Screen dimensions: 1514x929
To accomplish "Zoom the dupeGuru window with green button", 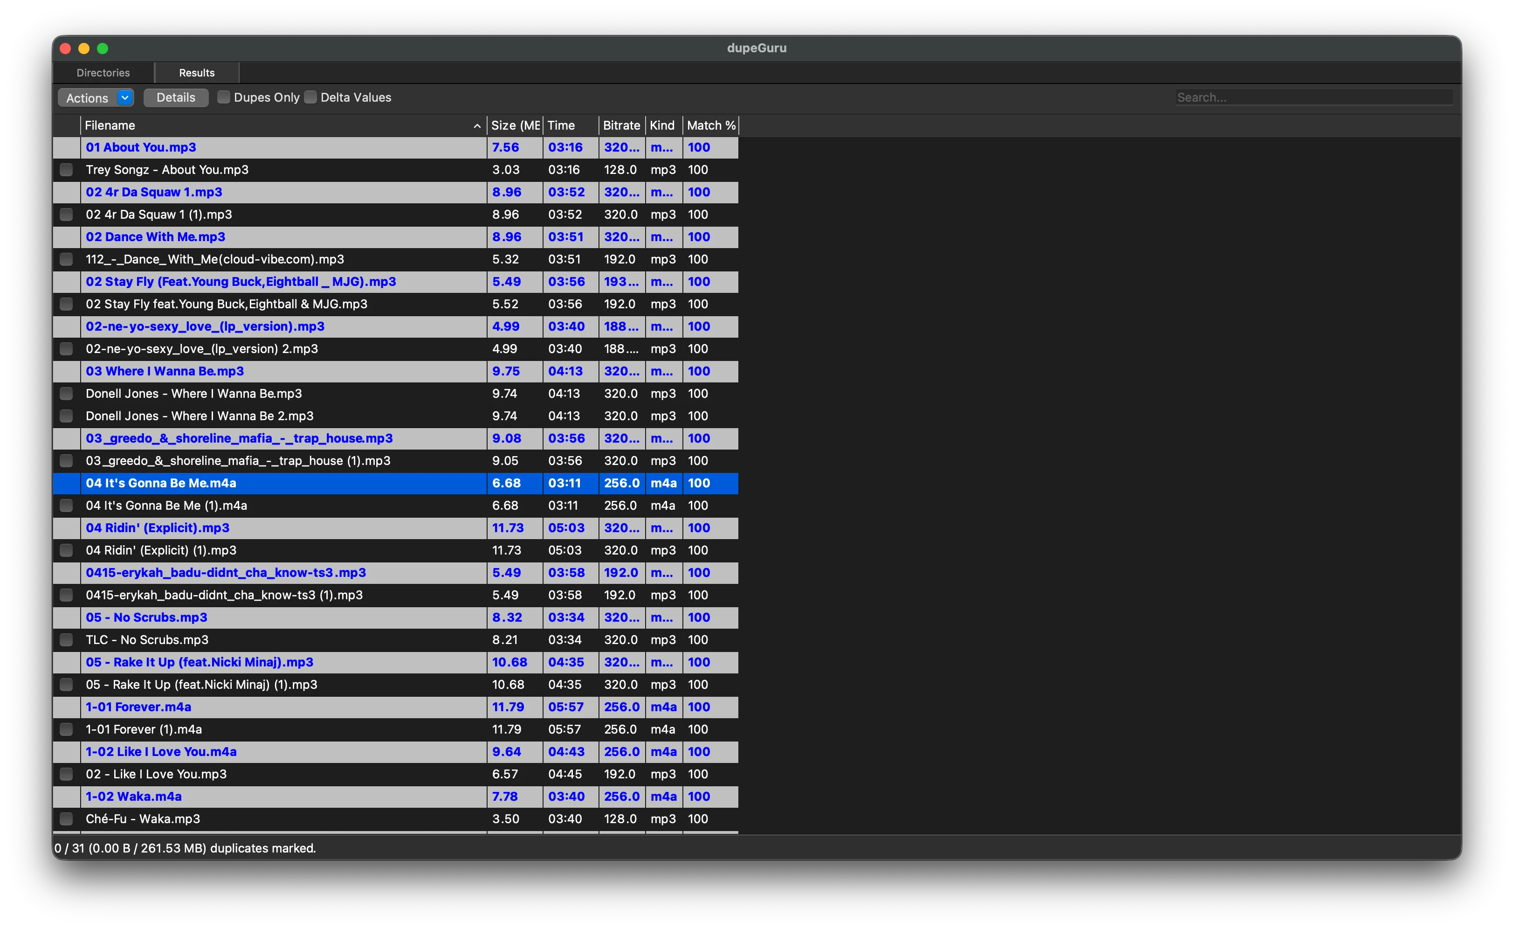I will pos(103,48).
